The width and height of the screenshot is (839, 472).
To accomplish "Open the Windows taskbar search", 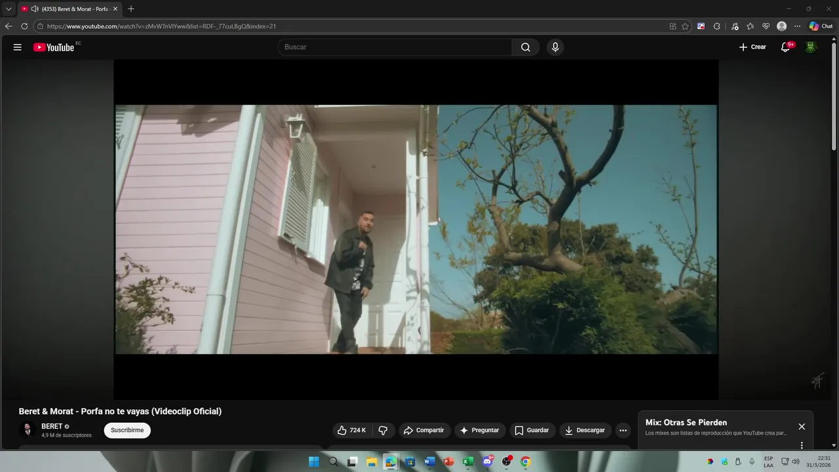I will 333,462.
